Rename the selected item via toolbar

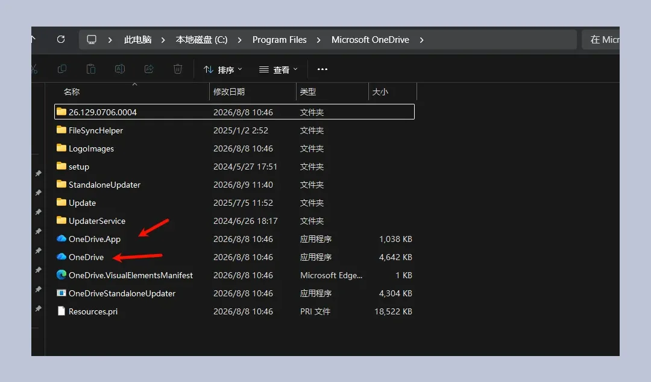120,69
